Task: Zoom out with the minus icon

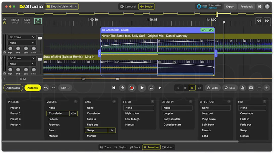Action: click(259, 88)
